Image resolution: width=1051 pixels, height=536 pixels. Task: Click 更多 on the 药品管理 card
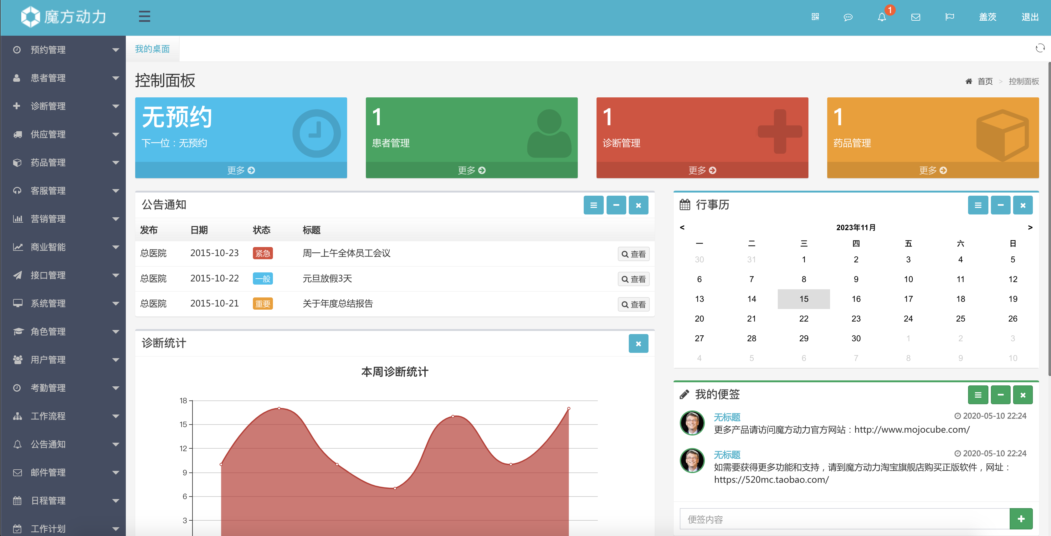click(933, 170)
